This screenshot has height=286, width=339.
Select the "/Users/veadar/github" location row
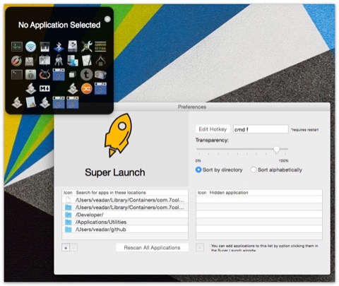tap(125, 230)
